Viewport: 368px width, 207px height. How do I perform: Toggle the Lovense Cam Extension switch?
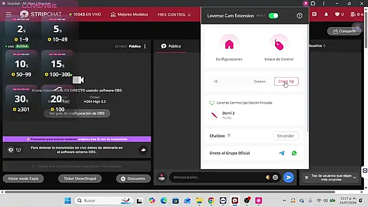(x=273, y=16)
